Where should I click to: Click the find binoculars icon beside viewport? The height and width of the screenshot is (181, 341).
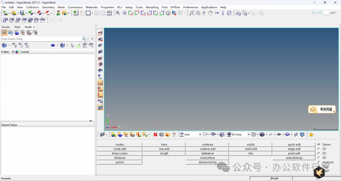tap(100, 70)
